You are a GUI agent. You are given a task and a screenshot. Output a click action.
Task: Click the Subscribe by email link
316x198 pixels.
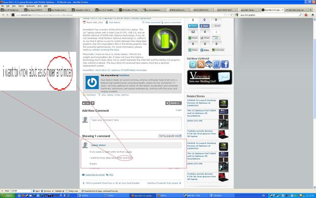pos(95,175)
